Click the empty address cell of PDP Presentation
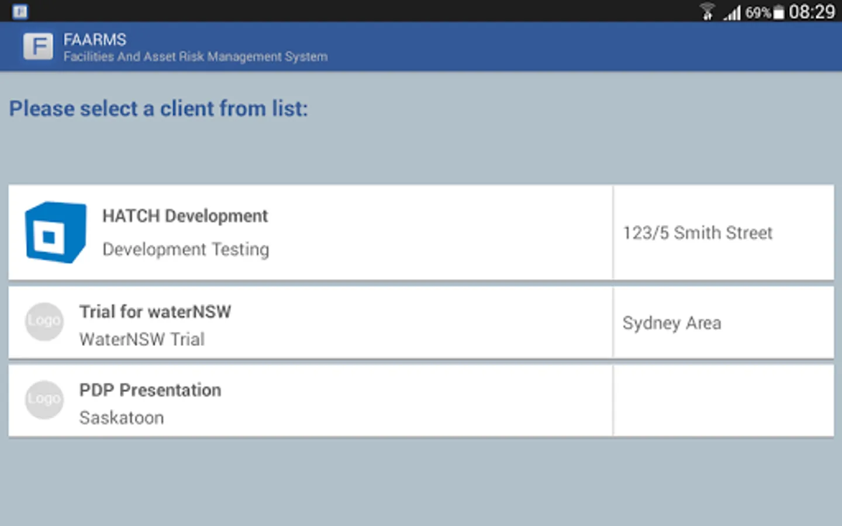The height and width of the screenshot is (526, 842). (723, 401)
